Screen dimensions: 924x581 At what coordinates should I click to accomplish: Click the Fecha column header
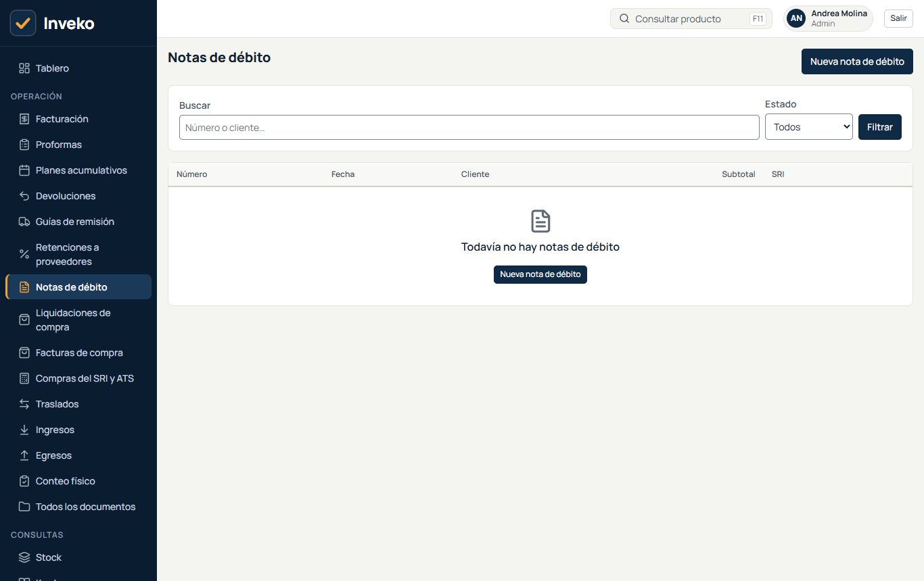coord(343,174)
